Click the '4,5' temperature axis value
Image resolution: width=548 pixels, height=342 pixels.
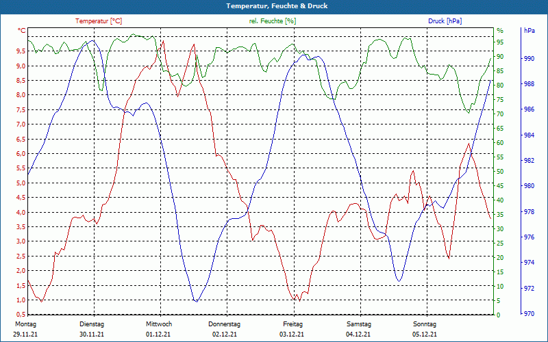coord(21,198)
